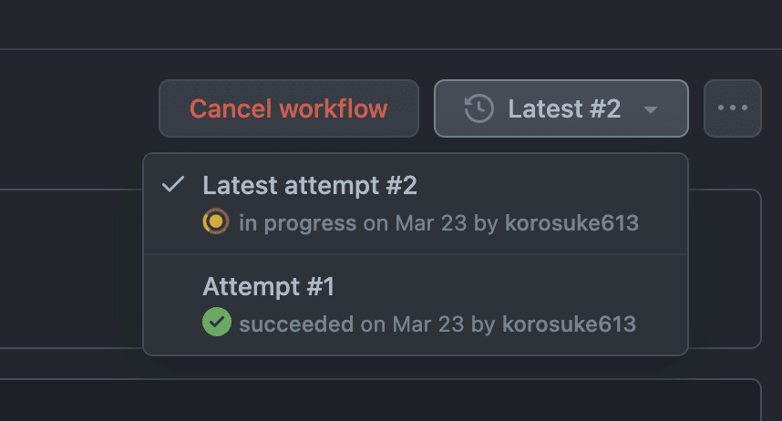Viewport: 782px width, 421px height.
Task: Click the checkmark beside Latest attempt #2
Action: click(x=173, y=185)
